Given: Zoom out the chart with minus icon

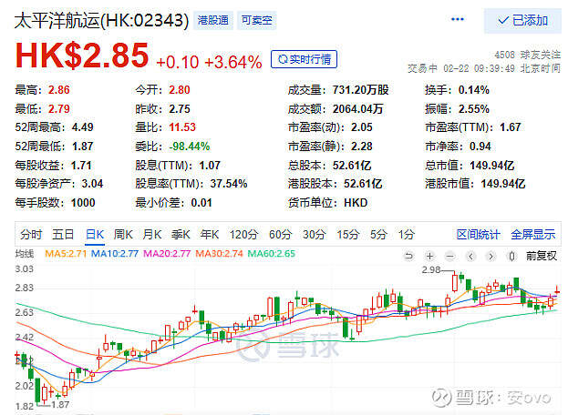Looking at the screenshot, I should coord(449,257).
